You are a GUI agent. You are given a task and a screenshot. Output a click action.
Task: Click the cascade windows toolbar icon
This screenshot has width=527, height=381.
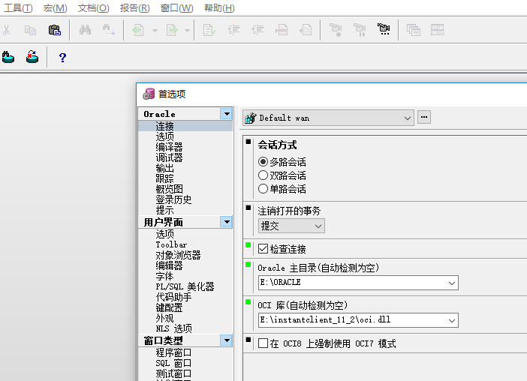[414, 30]
